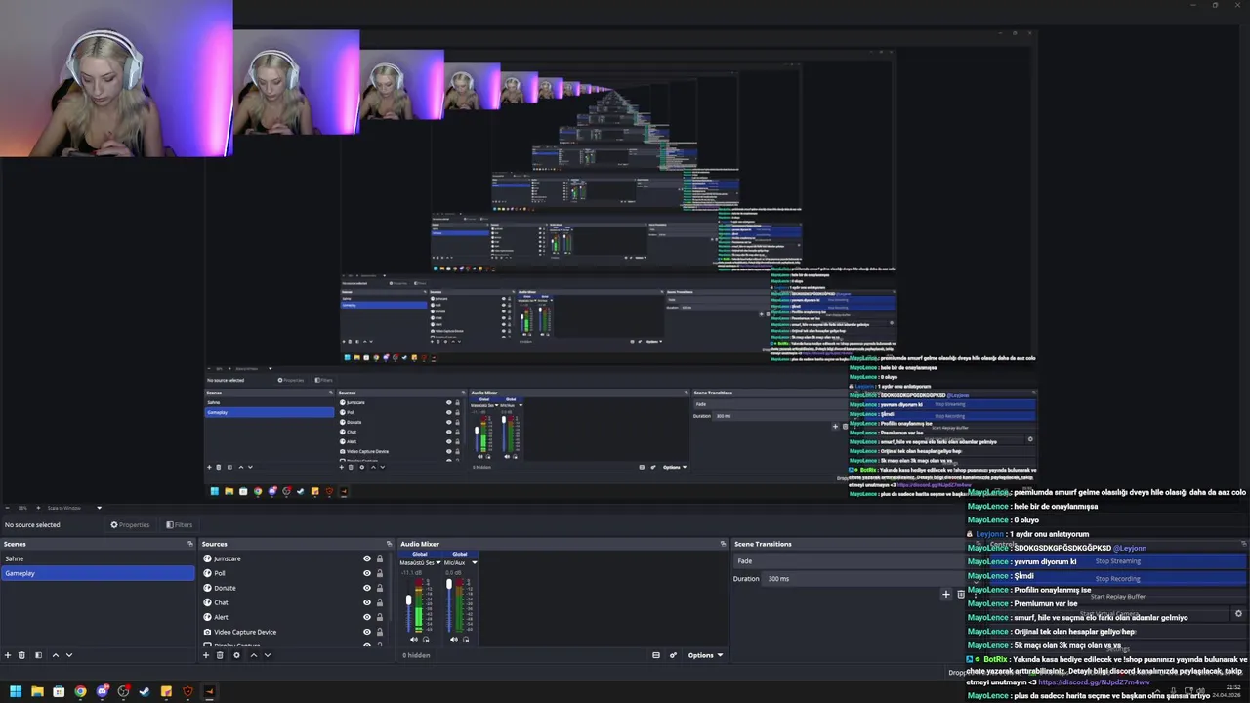
Task: Open source properties gear in Sources toolbar
Action: [x=236, y=655]
